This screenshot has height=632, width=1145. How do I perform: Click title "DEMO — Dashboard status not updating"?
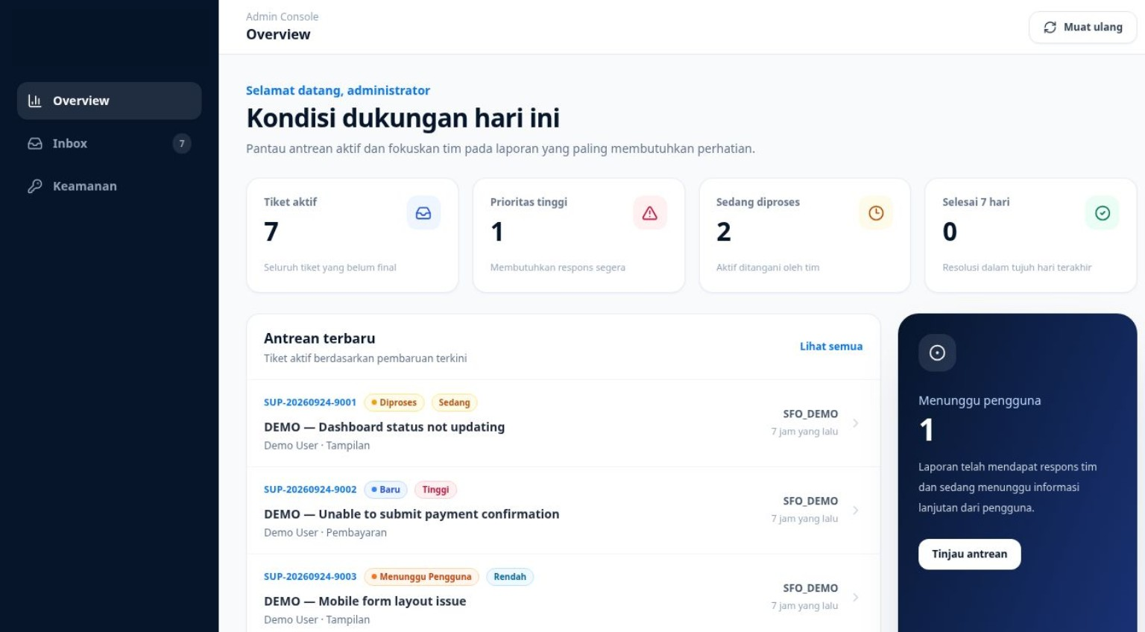pos(384,427)
